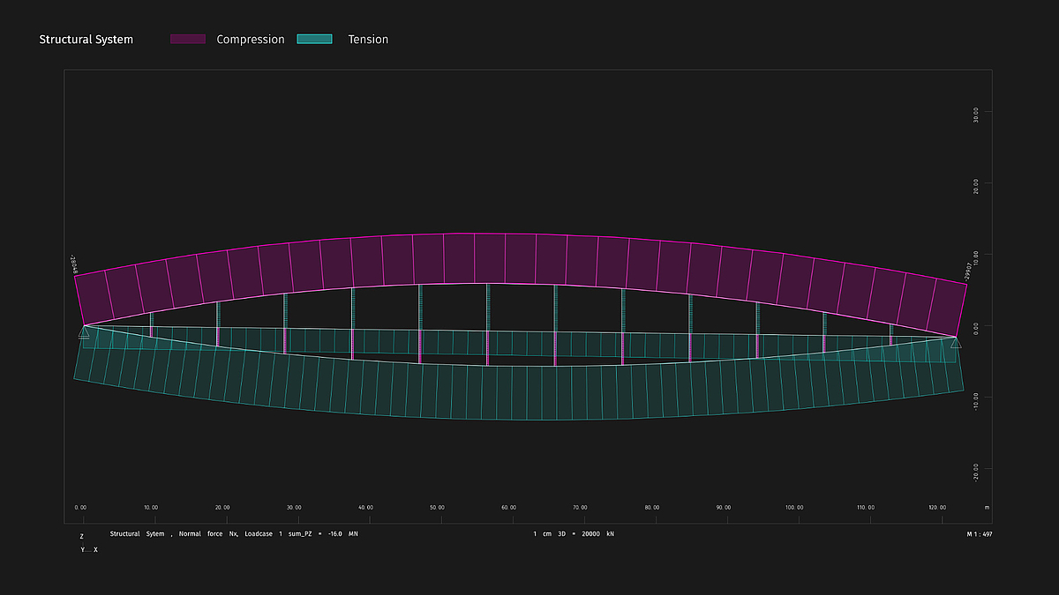Click the "90.00" horizontal axis label
The width and height of the screenshot is (1059, 595).
[724, 508]
